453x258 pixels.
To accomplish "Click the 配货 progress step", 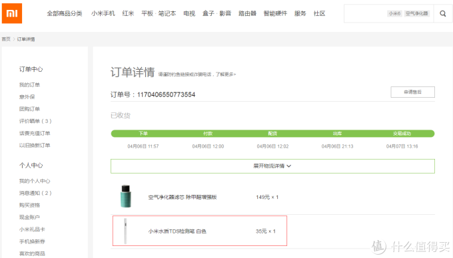I will coord(272,134).
